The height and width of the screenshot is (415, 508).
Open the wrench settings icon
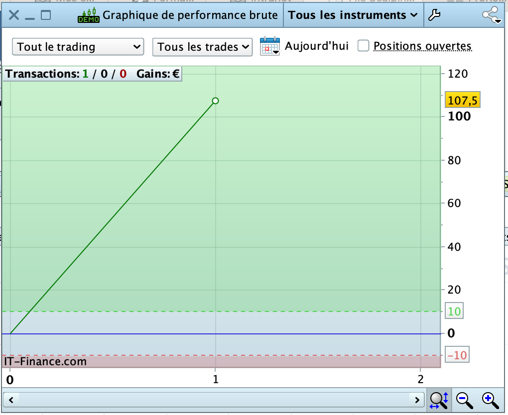click(x=434, y=15)
